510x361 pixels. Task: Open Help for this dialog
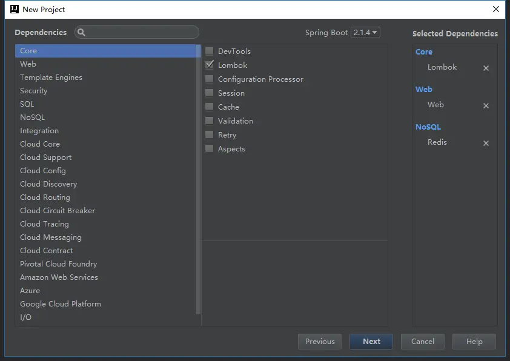[474, 342]
